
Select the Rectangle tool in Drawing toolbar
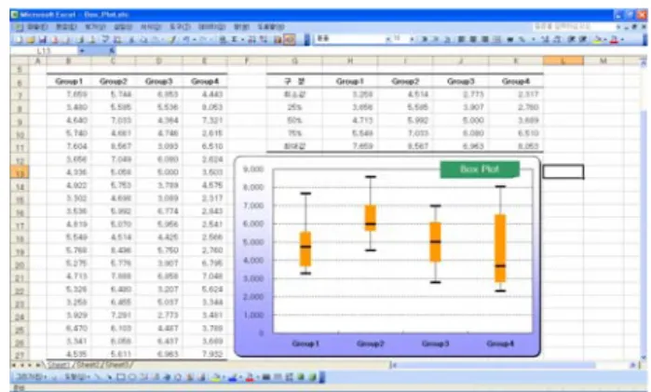121,377
